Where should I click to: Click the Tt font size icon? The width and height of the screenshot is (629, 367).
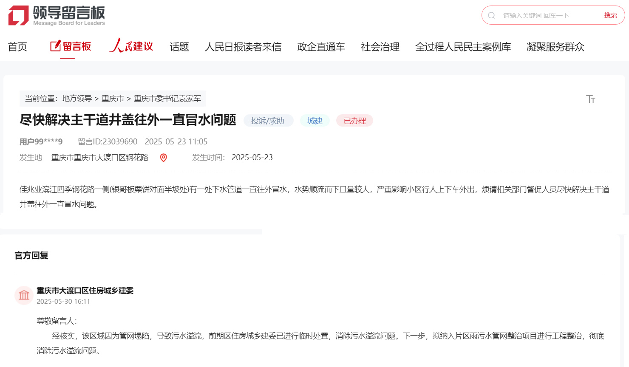[x=590, y=99]
